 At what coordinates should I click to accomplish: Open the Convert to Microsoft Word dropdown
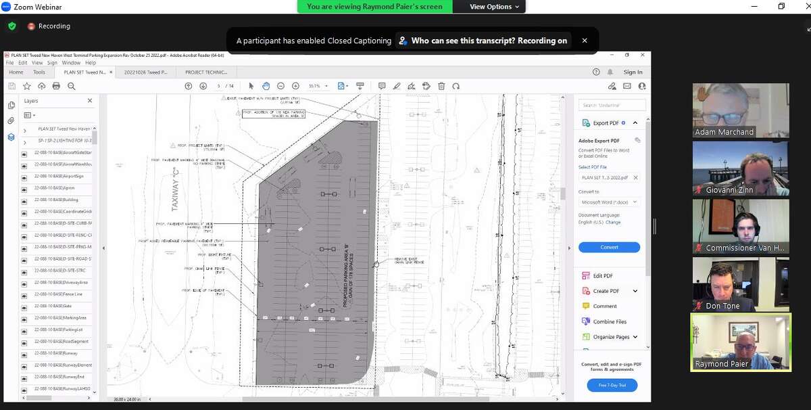click(x=609, y=202)
